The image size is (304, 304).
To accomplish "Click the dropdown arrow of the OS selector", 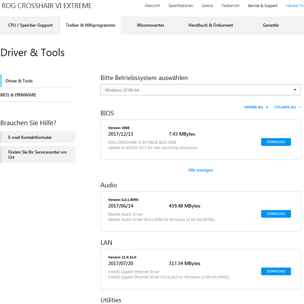I will (295, 90).
